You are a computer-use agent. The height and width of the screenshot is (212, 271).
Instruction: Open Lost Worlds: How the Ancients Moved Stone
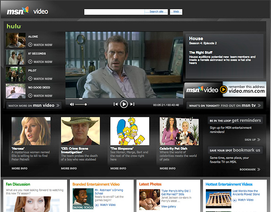pos(246,193)
